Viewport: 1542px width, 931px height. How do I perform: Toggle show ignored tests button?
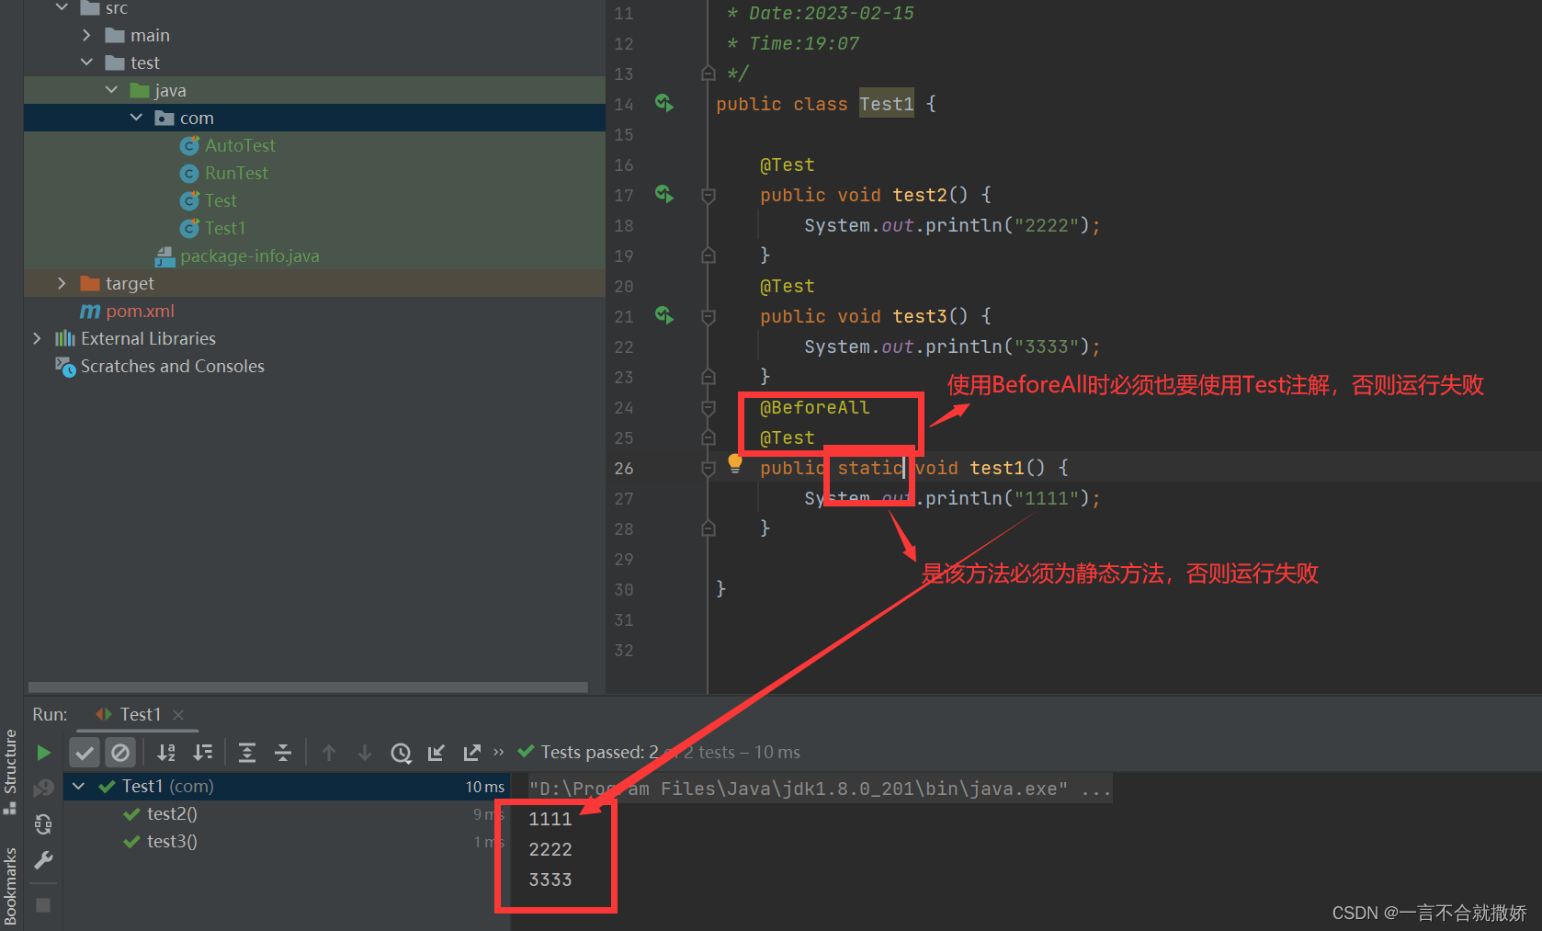120,753
